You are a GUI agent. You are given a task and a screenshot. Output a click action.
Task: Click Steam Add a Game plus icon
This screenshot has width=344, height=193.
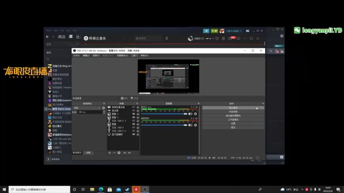coord(49,159)
